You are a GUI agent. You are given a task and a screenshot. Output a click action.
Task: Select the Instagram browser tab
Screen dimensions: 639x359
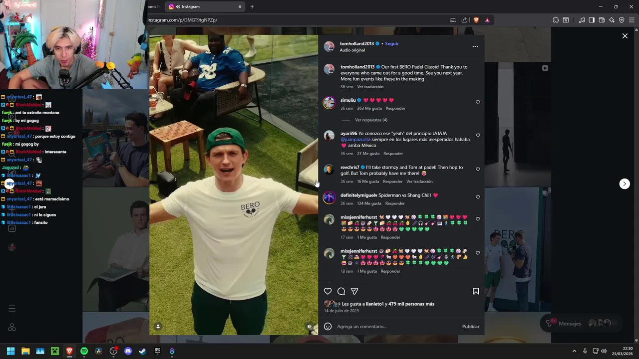tap(204, 6)
